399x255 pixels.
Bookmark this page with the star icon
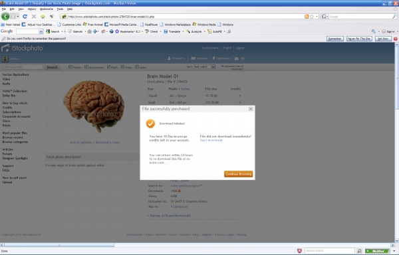click(312, 17)
